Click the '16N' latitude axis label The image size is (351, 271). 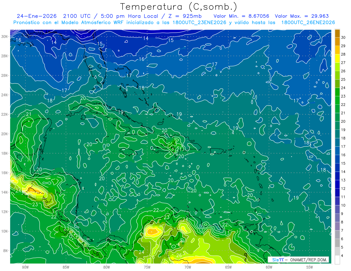pyautogui.click(x=5, y=173)
